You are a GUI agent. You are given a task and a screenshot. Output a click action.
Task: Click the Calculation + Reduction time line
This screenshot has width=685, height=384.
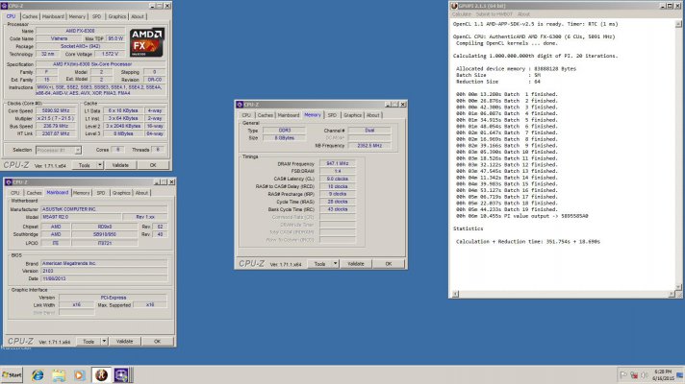(x=528, y=242)
